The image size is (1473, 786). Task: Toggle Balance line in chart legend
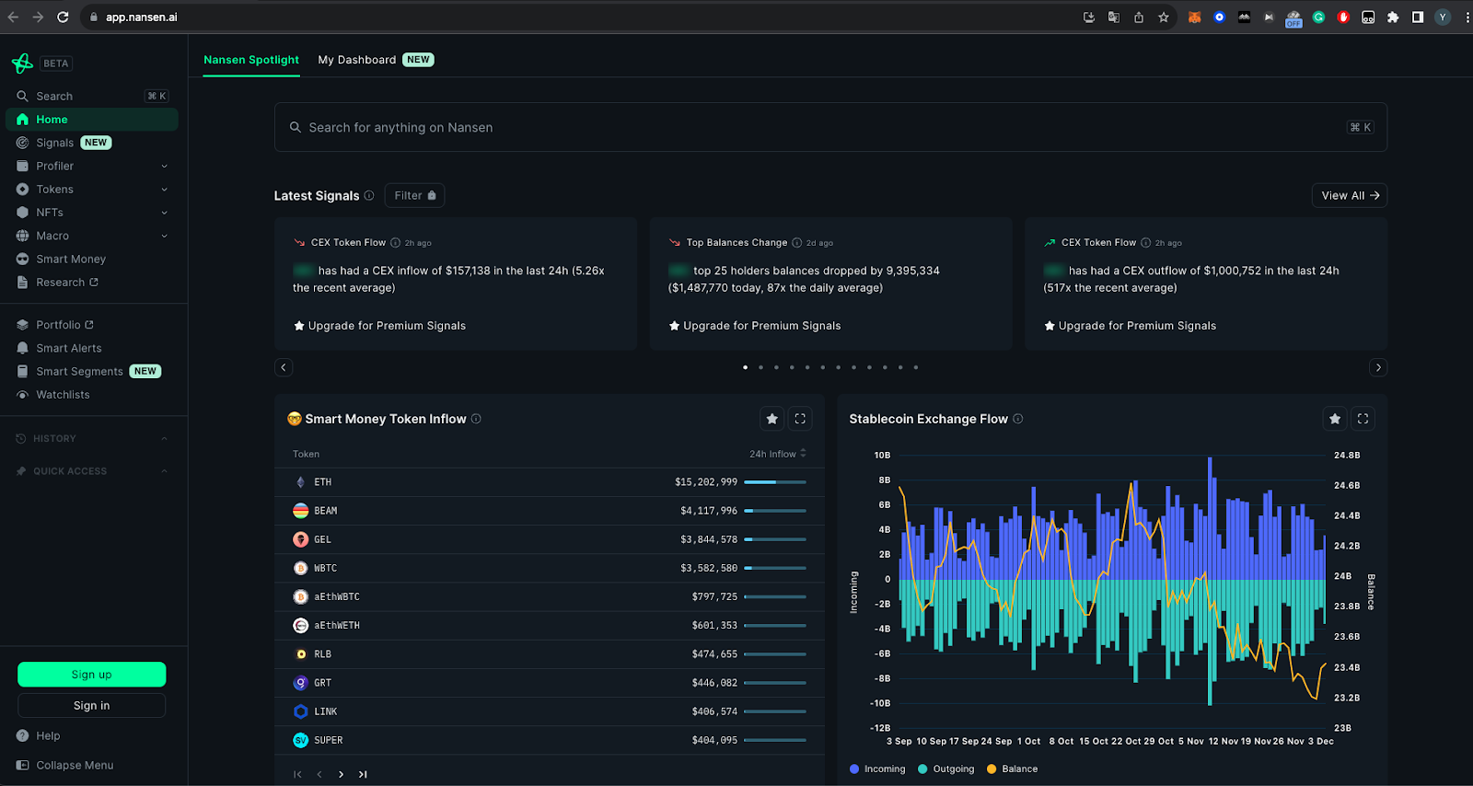(x=1012, y=769)
